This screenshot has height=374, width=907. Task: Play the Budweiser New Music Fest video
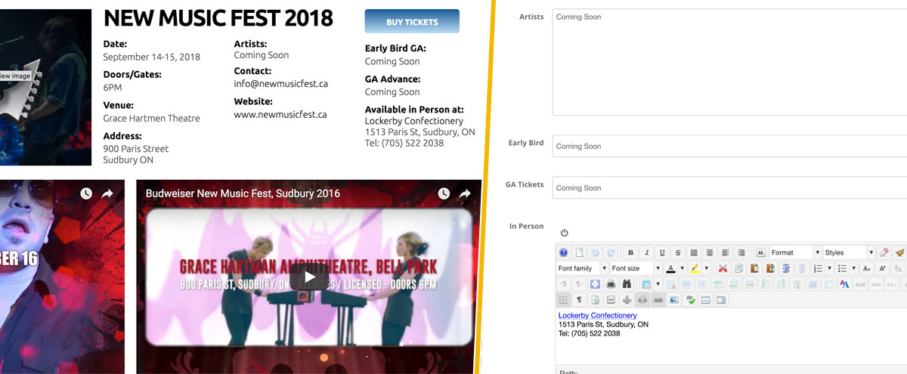308,276
